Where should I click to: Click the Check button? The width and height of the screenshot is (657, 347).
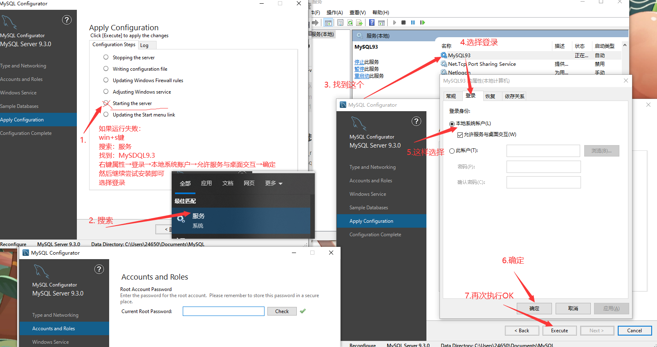(282, 311)
